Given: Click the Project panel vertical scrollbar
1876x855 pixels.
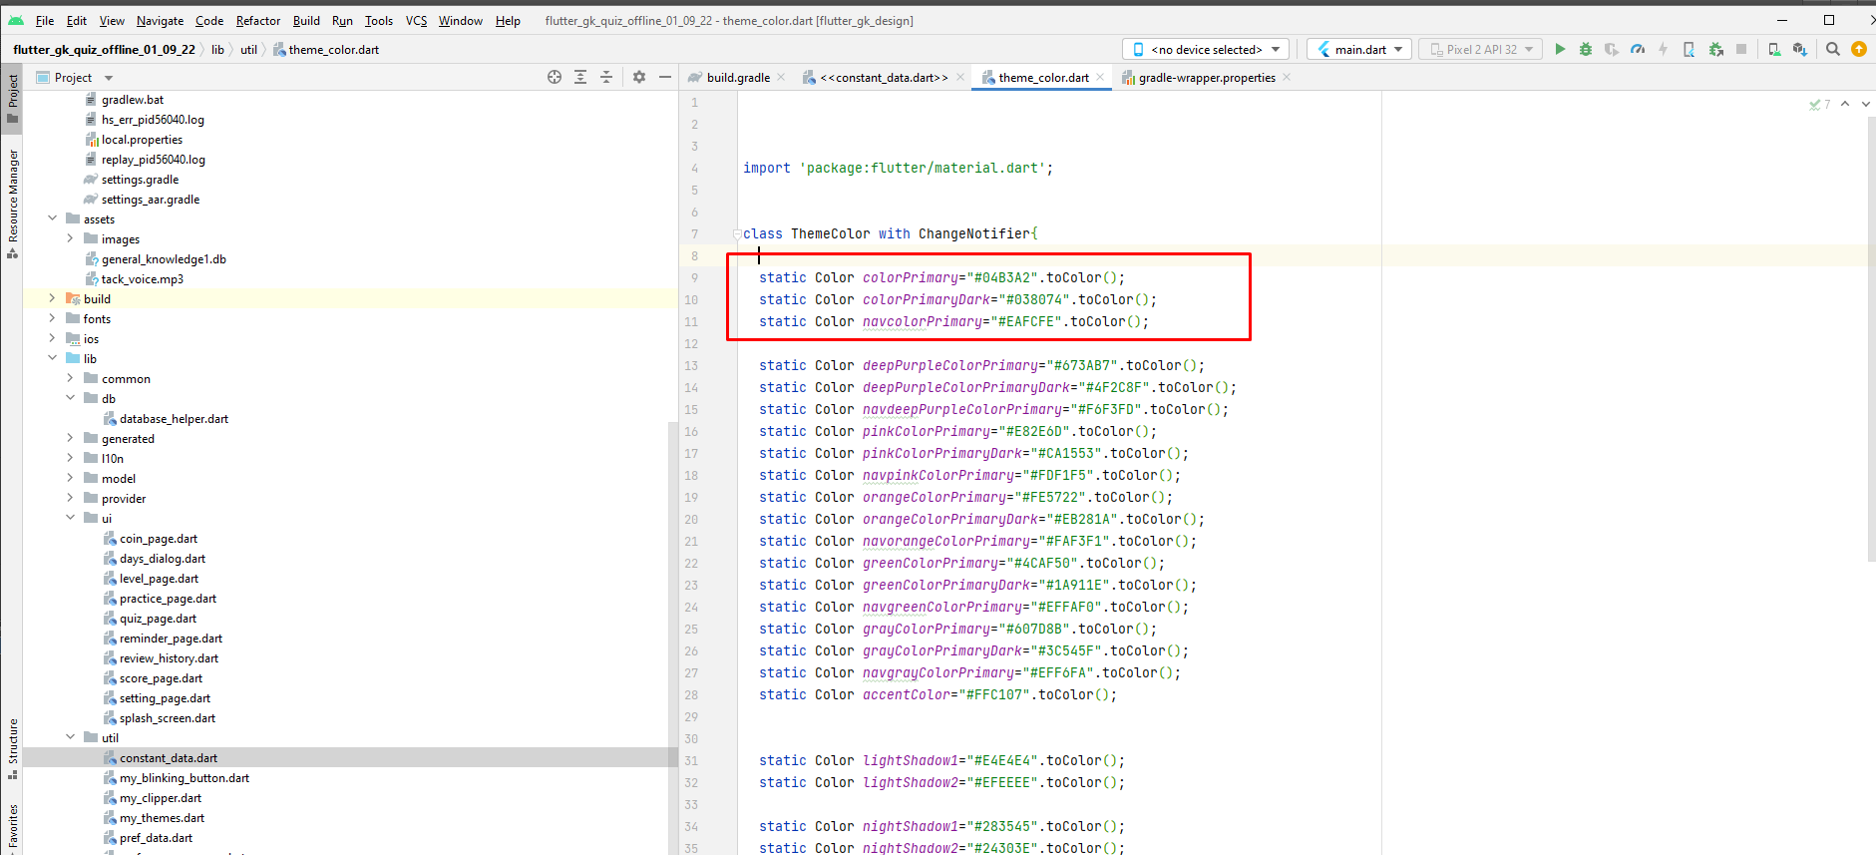Looking at the screenshot, I should pyautogui.click(x=673, y=639).
